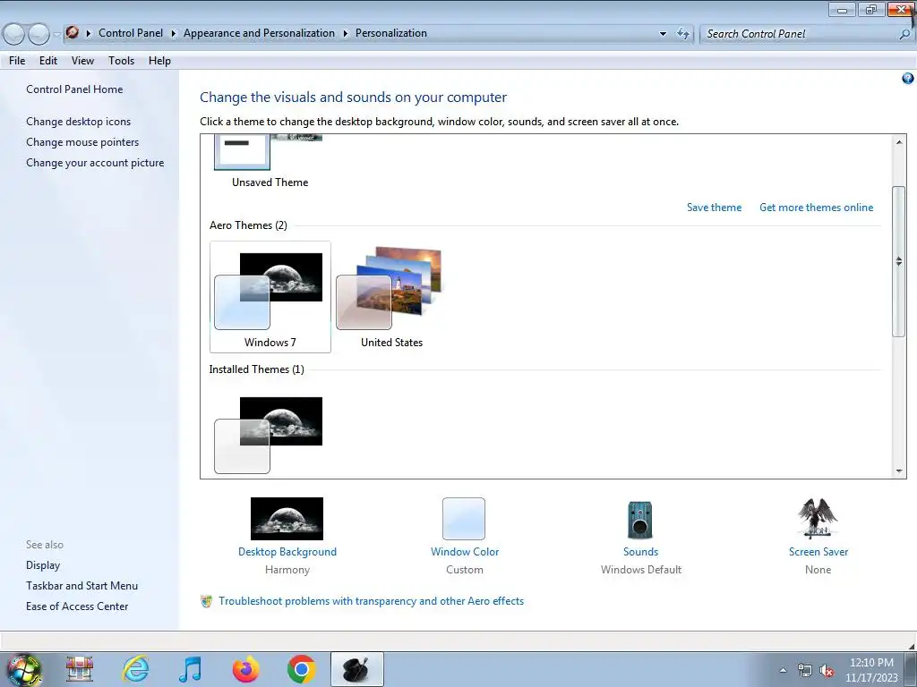Go to the Control Panel breadcrumb
Viewport: 917px width, 687px height.
point(131,33)
